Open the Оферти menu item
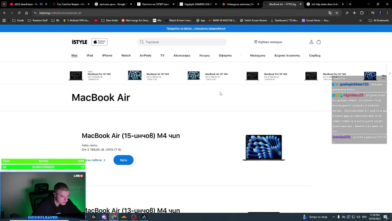This screenshot has height=221, width=392. [x=225, y=56]
